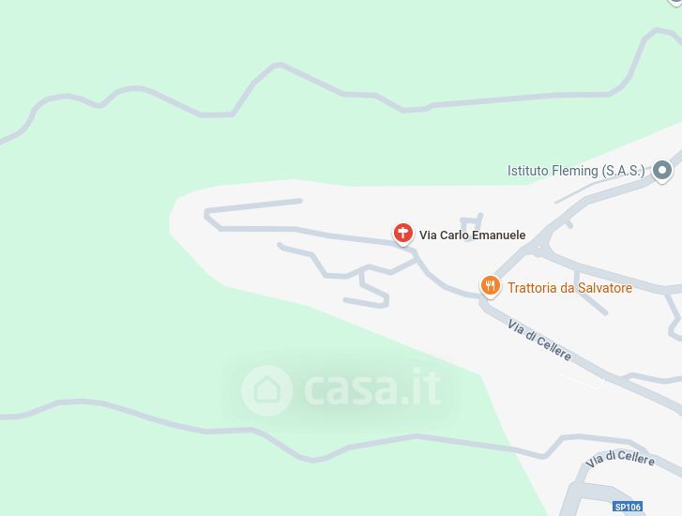The height and width of the screenshot is (516, 682).
Task: Select the orange restaurant icon for Trattoria da Salvatore
Action: 491,287
